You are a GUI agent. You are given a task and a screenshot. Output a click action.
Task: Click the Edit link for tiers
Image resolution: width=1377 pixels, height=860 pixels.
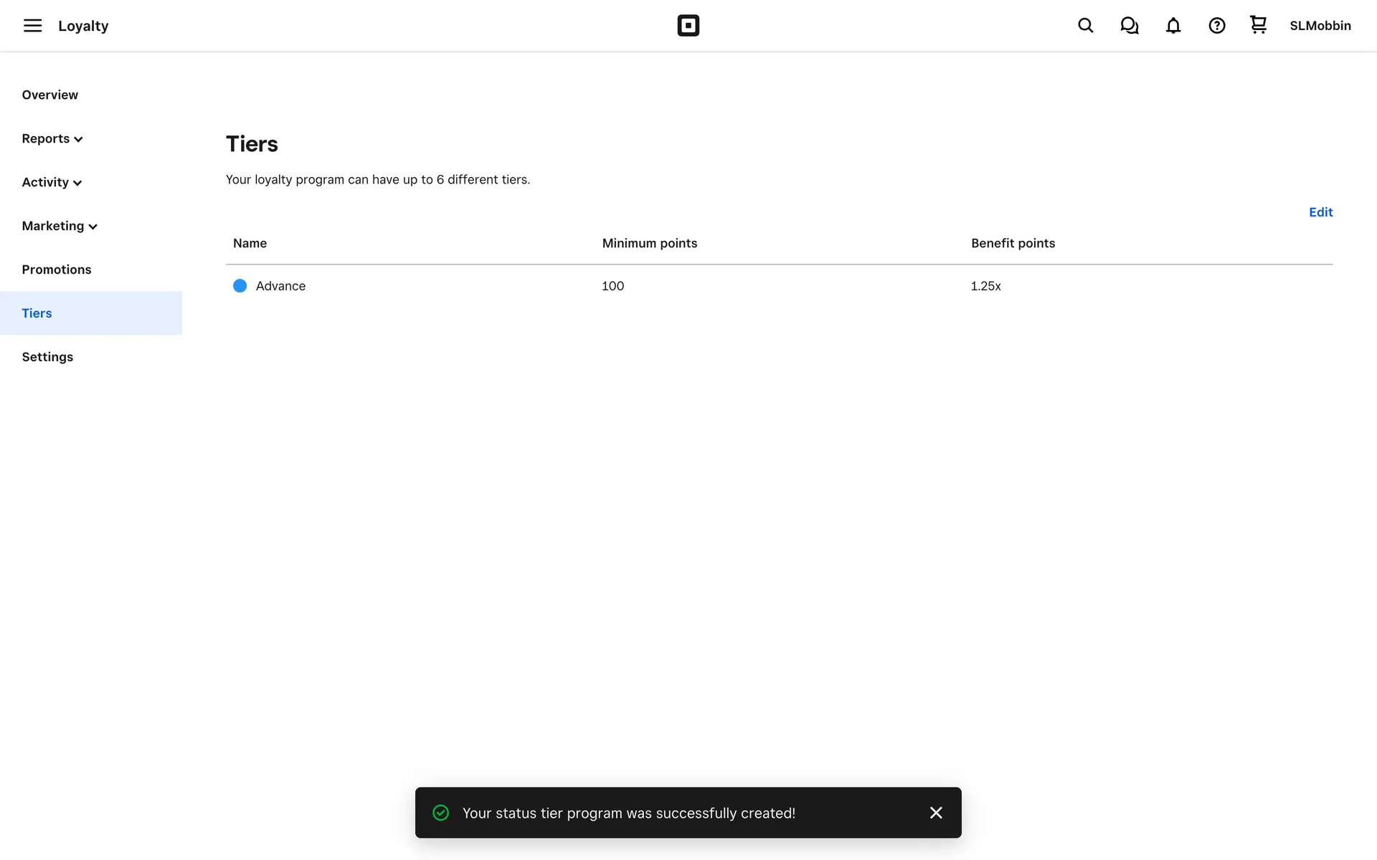[x=1320, y=212]
